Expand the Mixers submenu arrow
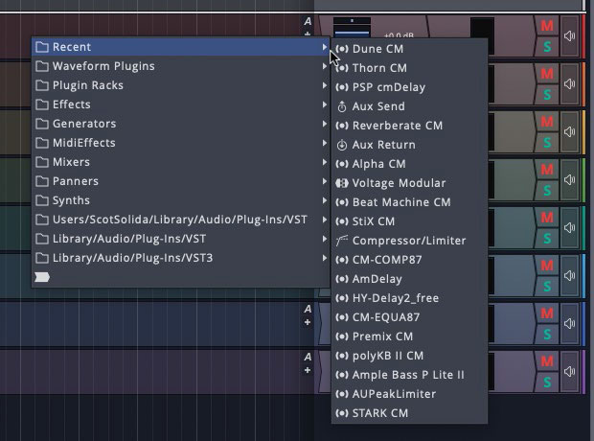The height and width of the screenshot is (441, 594). [x=324, y=162]
